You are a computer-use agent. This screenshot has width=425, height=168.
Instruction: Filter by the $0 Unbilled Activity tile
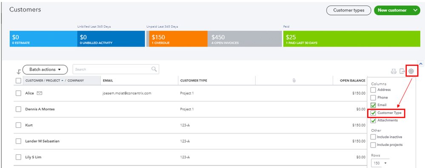(x=111, y=39)
